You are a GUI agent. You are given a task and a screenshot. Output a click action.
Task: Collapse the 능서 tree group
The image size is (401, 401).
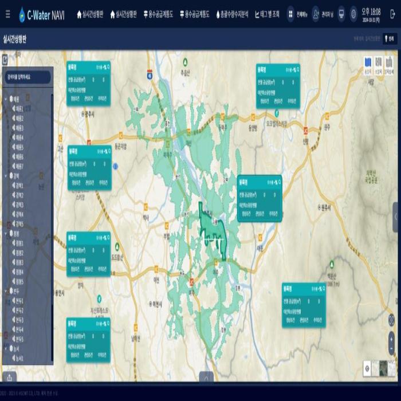pyautogui.click(x=6, y=348)
